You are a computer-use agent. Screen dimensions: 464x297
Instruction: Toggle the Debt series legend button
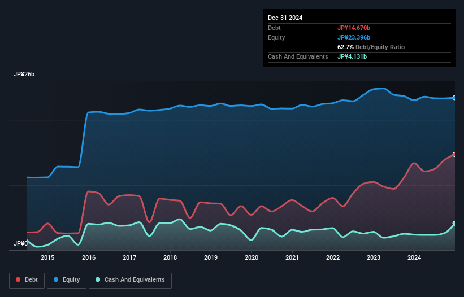(27, 280)
